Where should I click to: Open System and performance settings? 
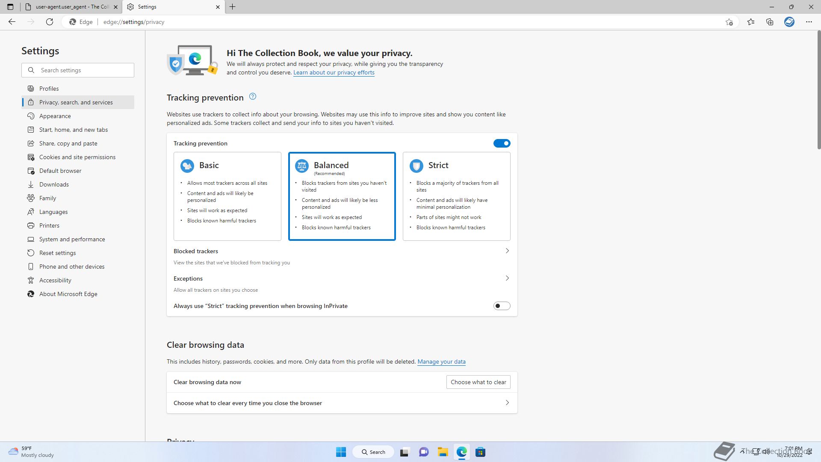click(x=78, y=239)
